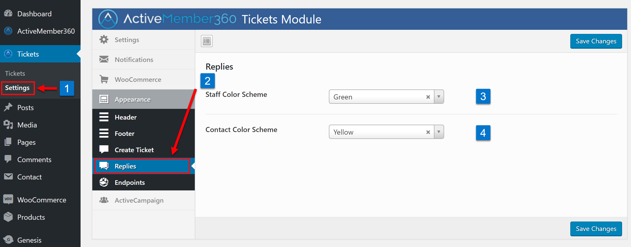This screenshot has width=631, height=247.
Task: Click the Appearance layout icon
Action: click(x=104, y=99)
